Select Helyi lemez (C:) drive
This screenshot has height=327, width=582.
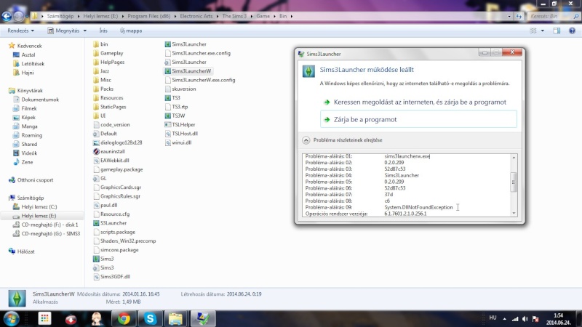tap(35, 206)
